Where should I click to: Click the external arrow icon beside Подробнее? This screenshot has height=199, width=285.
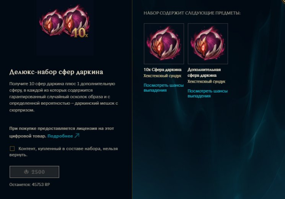pos(77,136)
